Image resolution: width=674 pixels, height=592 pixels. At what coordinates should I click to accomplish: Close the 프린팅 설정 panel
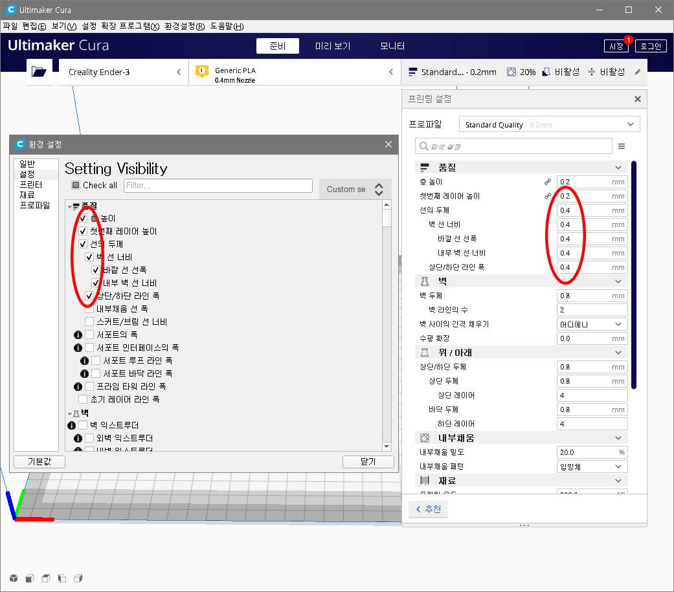click(x=638, y=99)
